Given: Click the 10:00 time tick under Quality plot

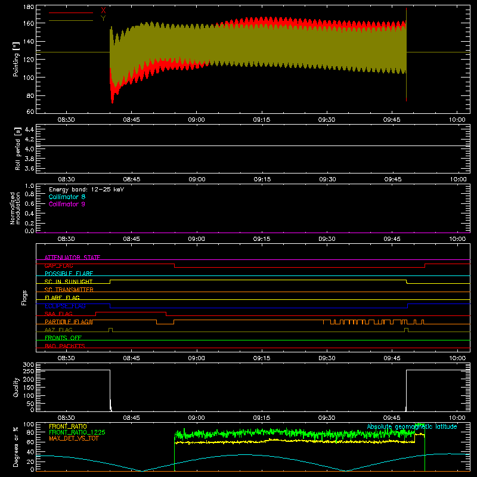Looking at the screenshot, I should click(x=457, y=418).
